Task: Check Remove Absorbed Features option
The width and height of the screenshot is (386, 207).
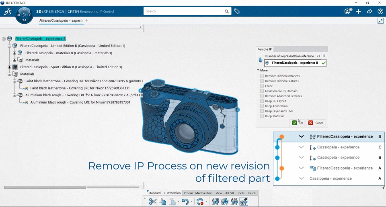Action: tap(262, 96)
